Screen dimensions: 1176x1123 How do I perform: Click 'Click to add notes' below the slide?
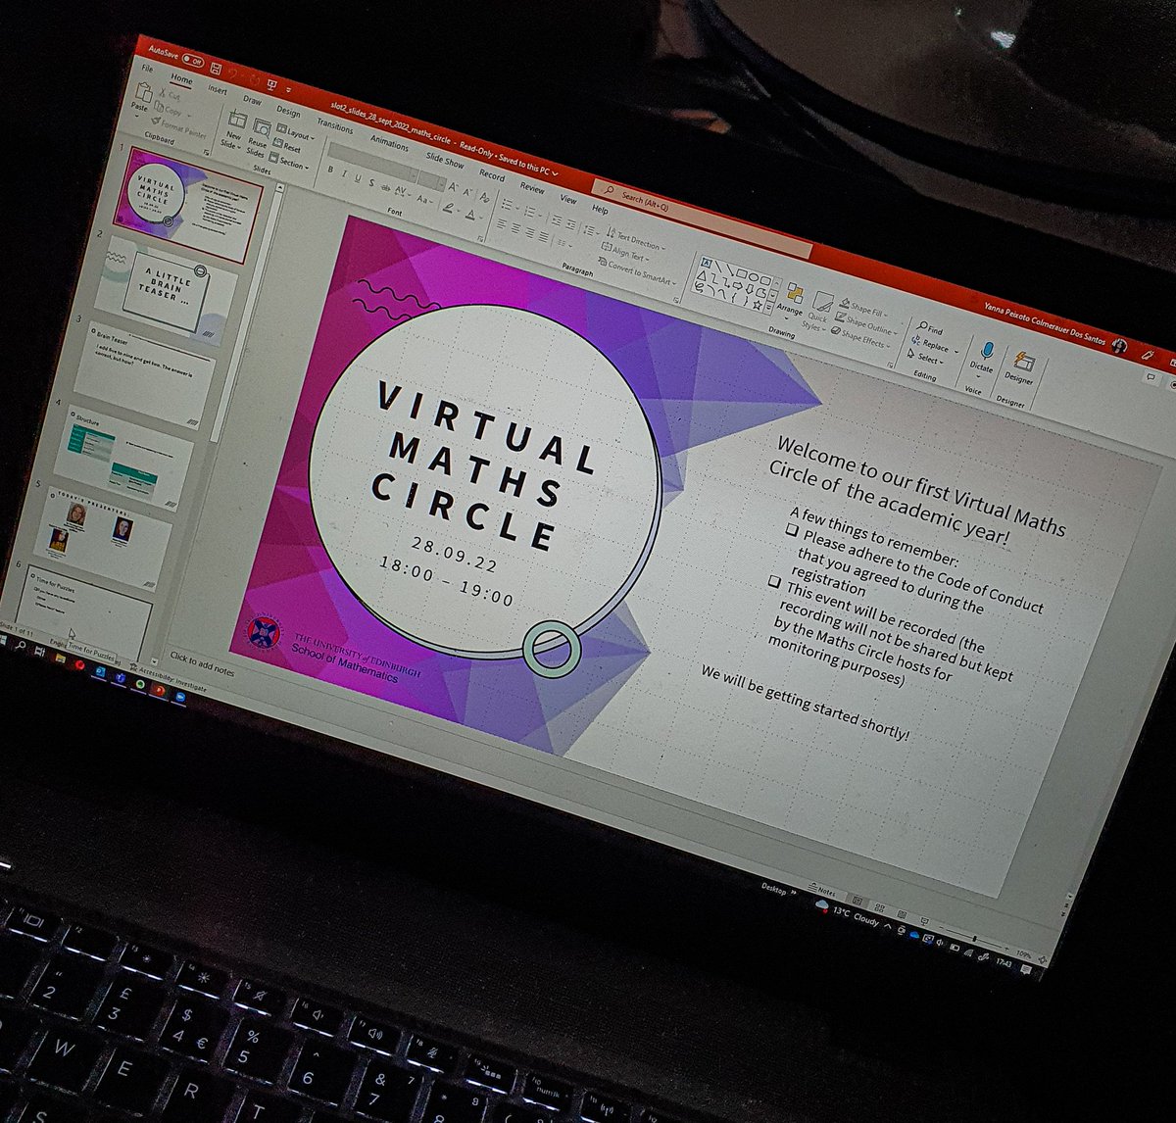pyautogui.click(x=202, y=664)
